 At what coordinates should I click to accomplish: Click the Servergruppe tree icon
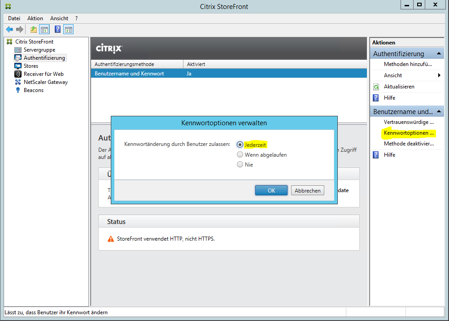tap(18, 50)
